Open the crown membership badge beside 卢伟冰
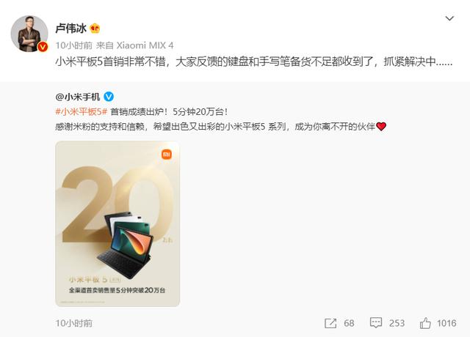Viewport: 470px width, 337px height. click(x=95, y=29)
